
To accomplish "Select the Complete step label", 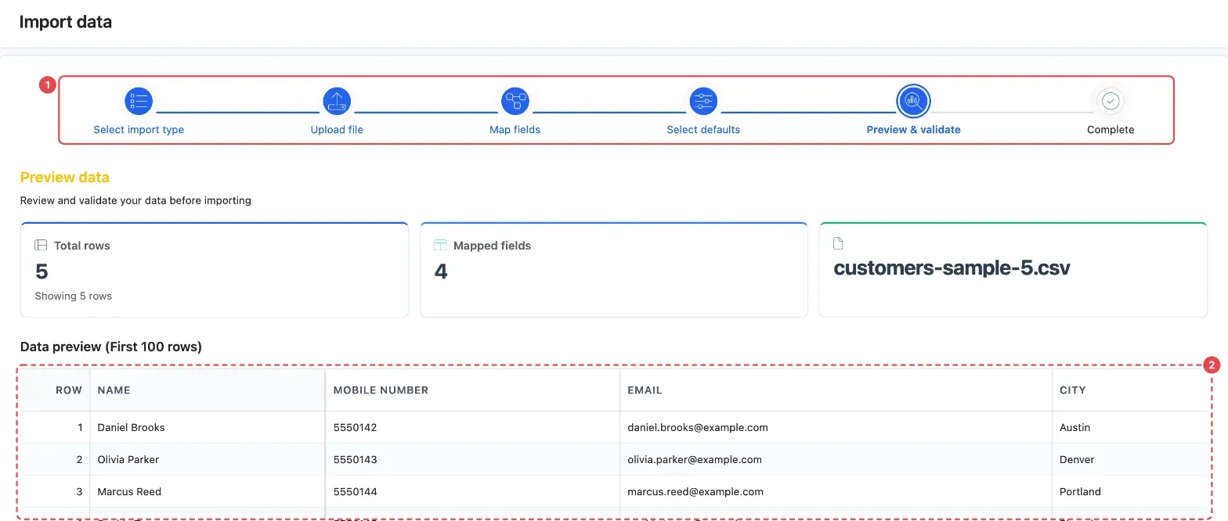I will click(x=1111, y=130).
